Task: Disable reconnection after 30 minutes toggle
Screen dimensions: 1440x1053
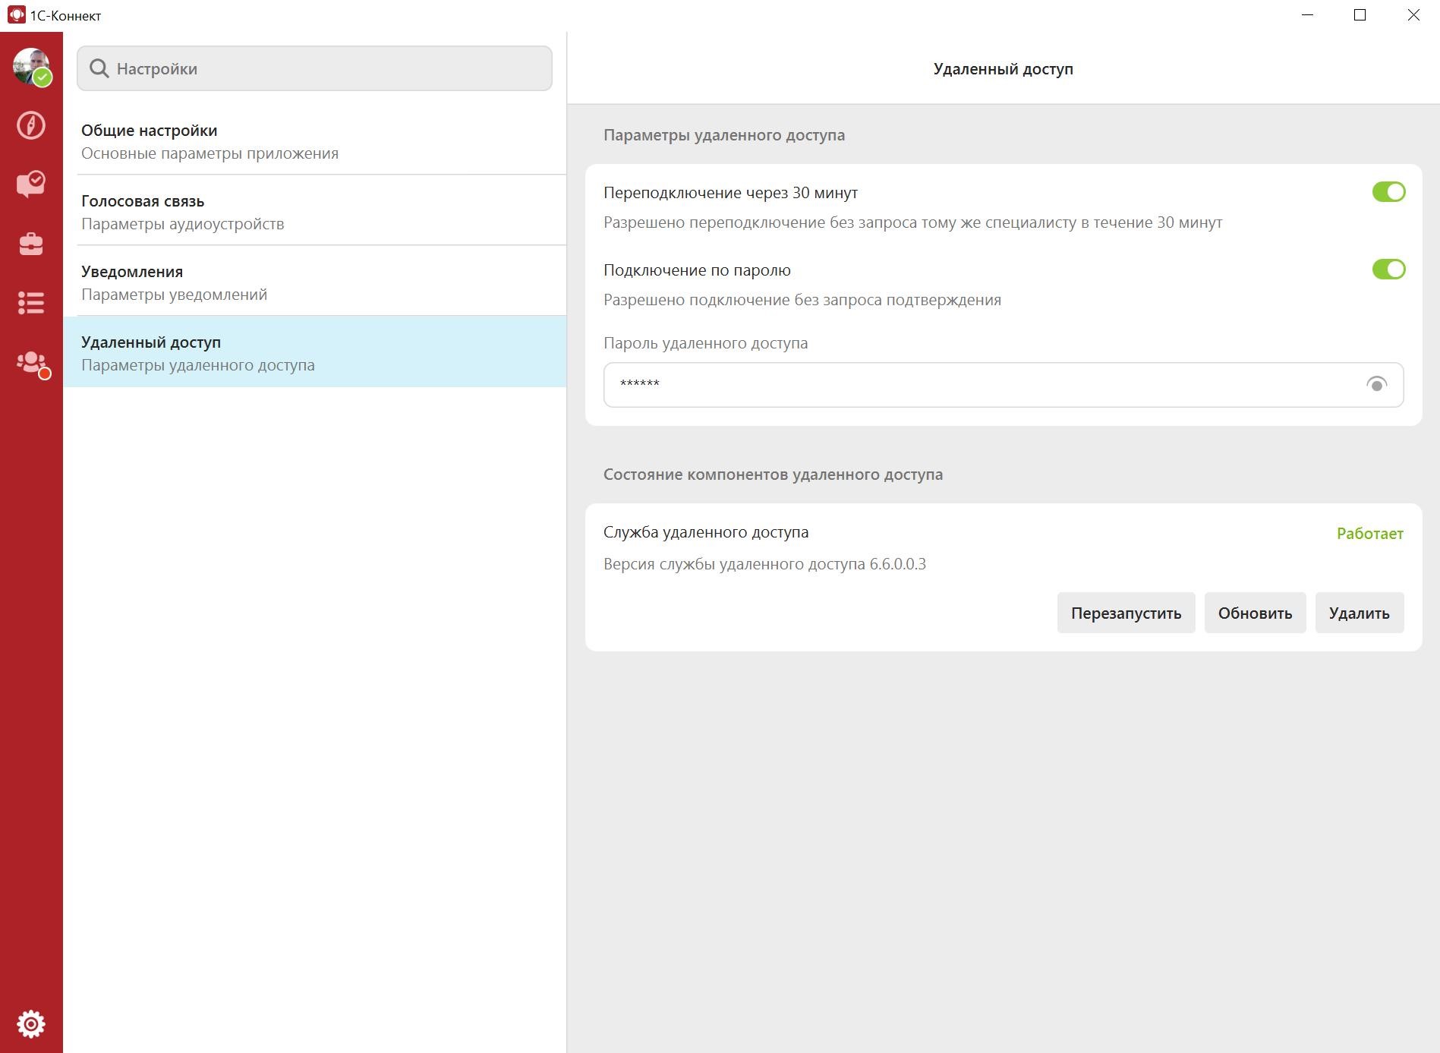Action: point(1388,192)
